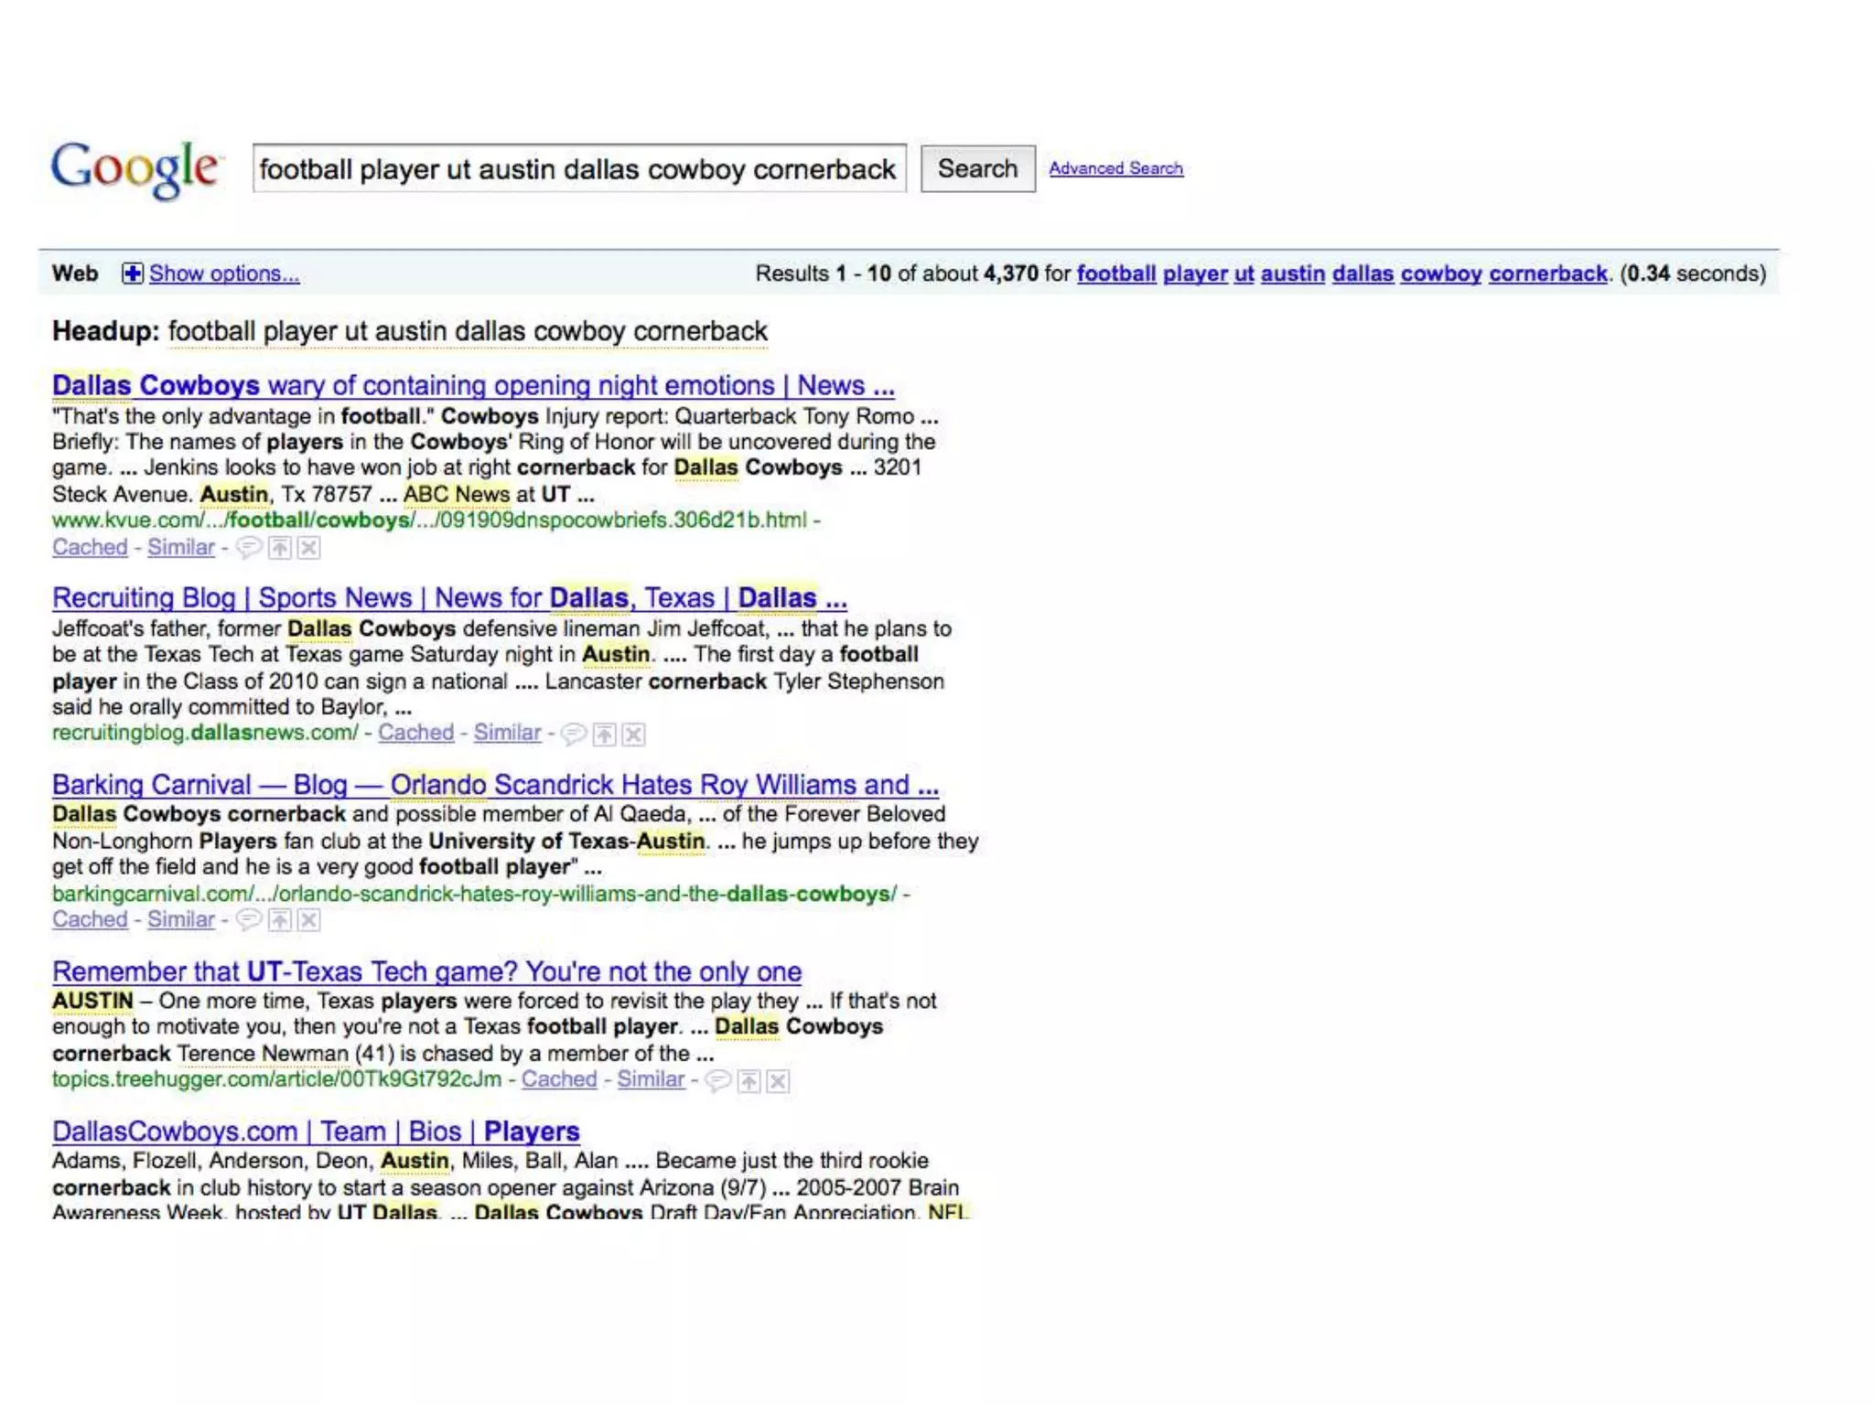This screenshot has width=1874, height=1405.
Task: Open Barking Carnival Orlando Scandrick result
Action: click(495, 785)
